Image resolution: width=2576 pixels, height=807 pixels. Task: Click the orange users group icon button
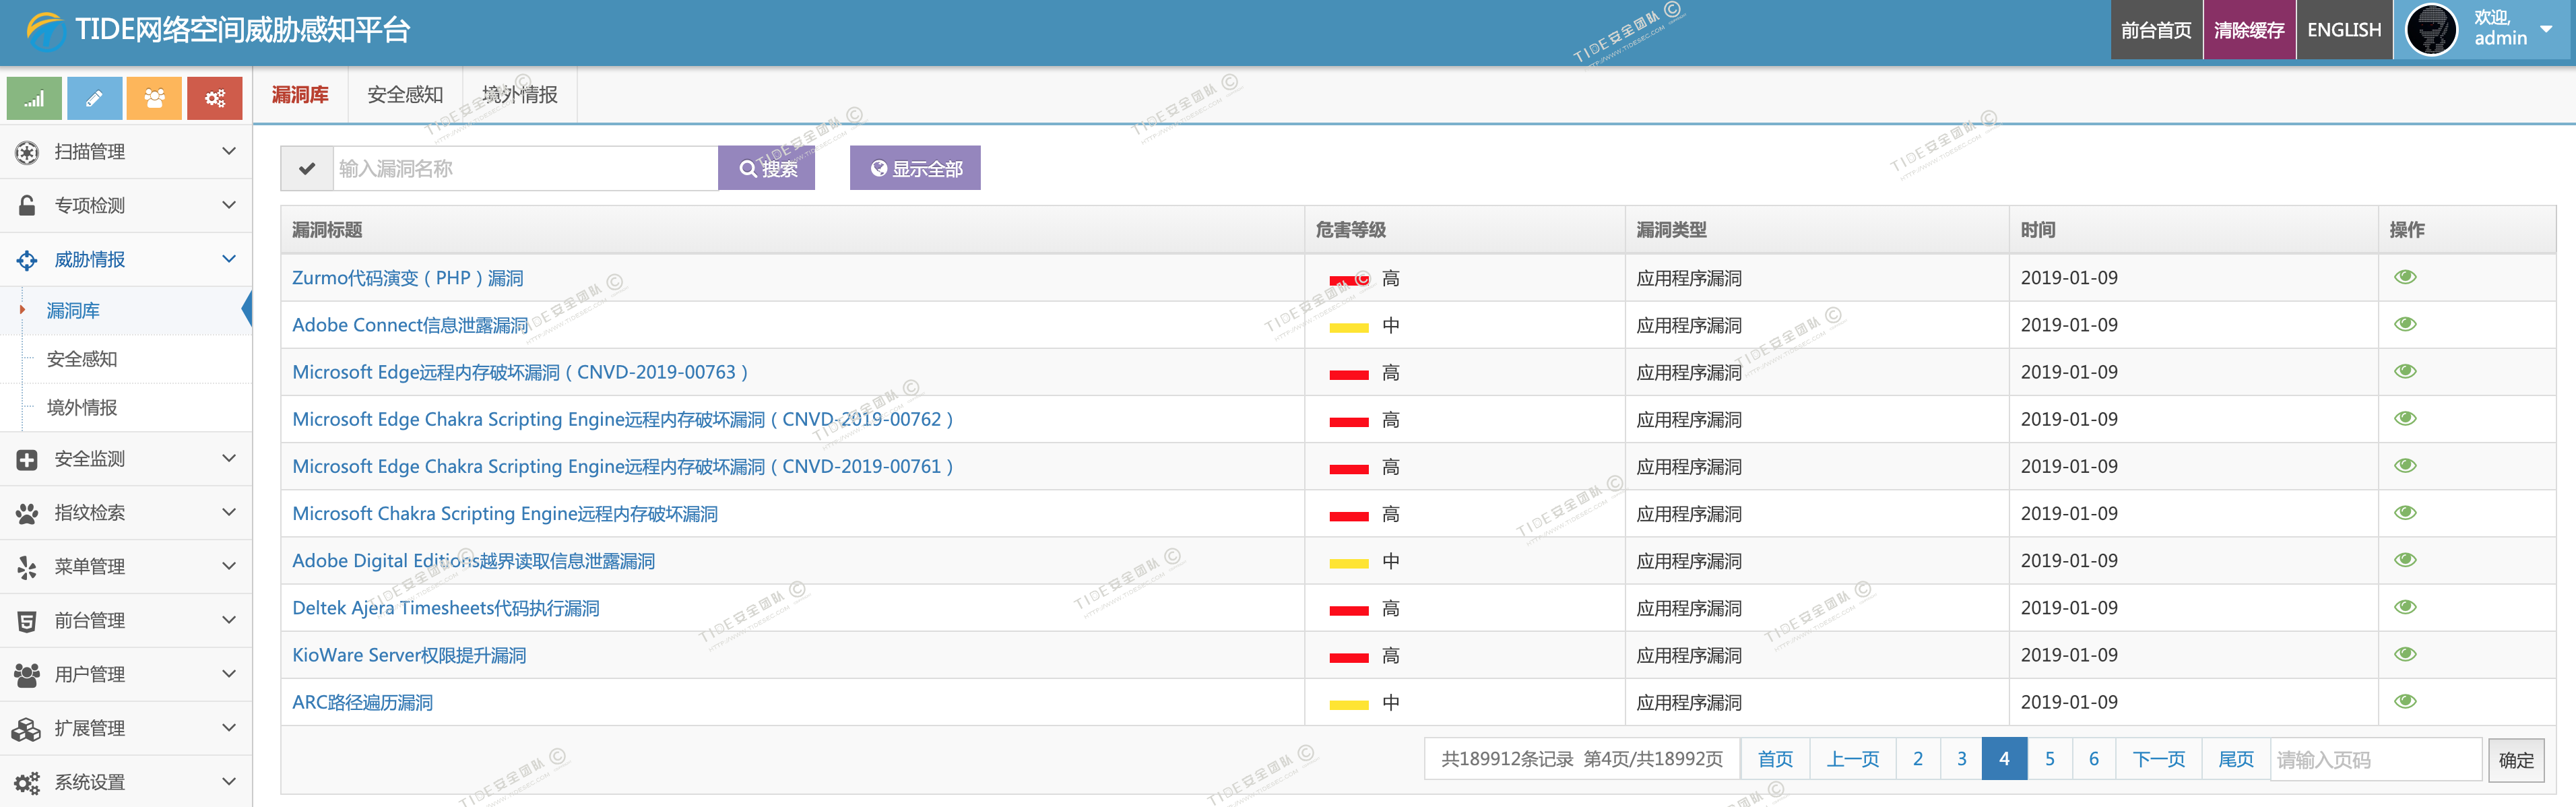tap(154, 98)
